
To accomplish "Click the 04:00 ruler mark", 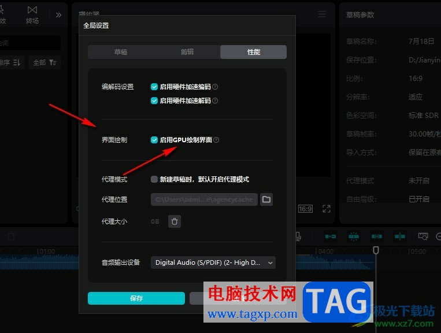I will click(325, 251).
